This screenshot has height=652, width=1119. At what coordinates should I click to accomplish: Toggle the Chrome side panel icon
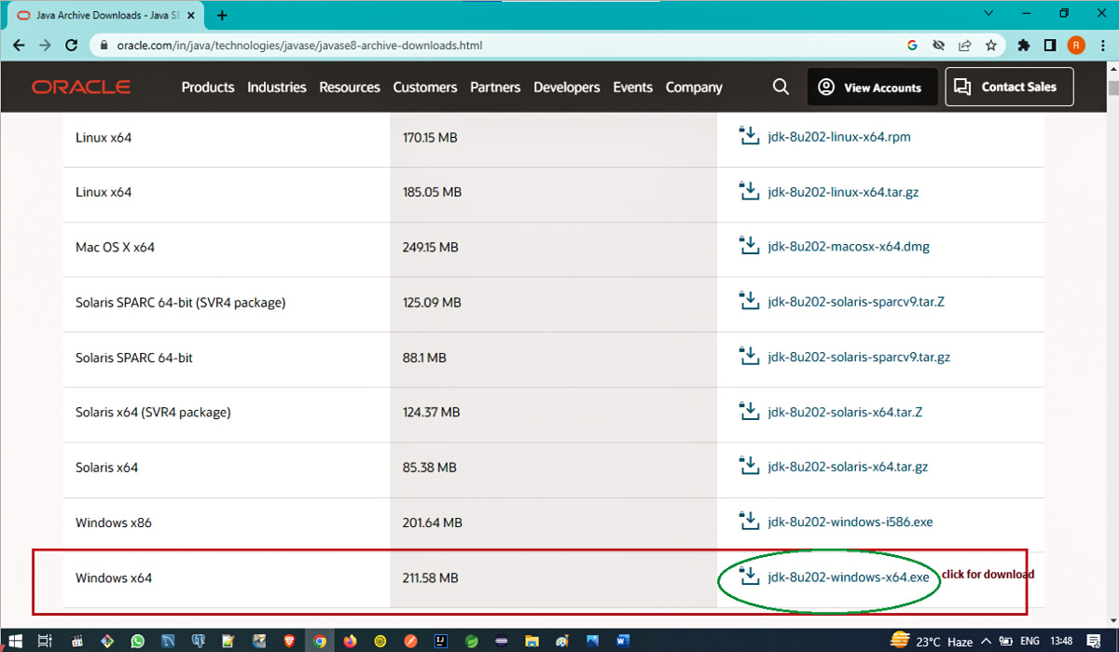click(x=1050, y=45)
